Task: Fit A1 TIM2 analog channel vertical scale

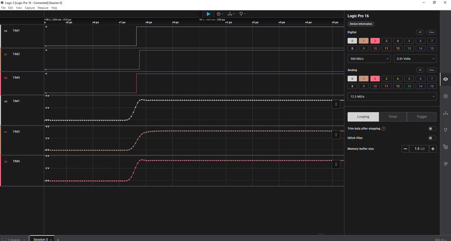Action: (336, 134)
